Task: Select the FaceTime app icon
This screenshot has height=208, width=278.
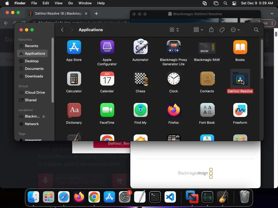Action: coord(107,110)
